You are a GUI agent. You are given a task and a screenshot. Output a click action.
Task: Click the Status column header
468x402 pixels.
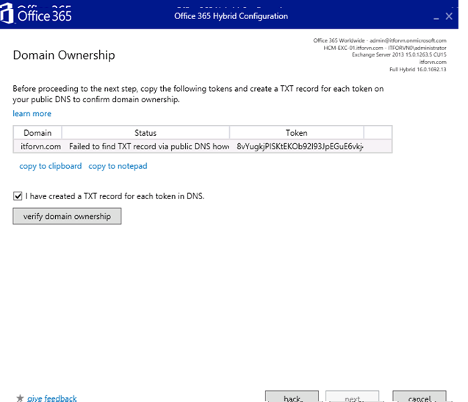tap(145, 133)
